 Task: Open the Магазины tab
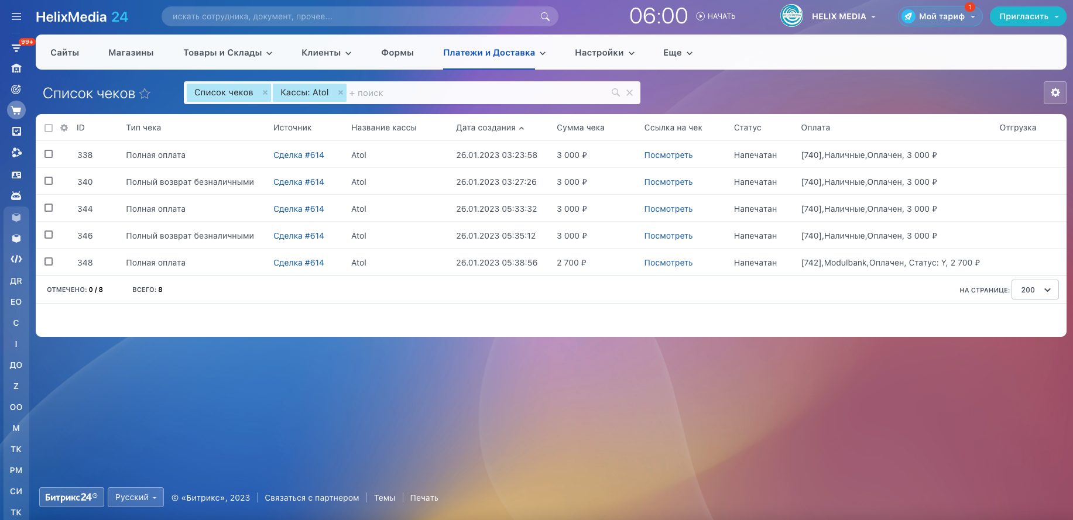pyautogui.click(x=131, y=53)
